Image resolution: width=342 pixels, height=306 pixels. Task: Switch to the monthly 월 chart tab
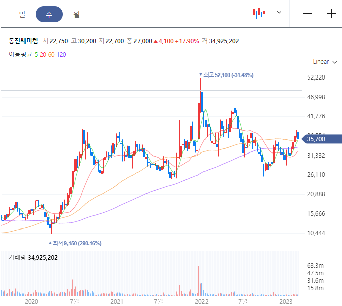coord(76,15)
